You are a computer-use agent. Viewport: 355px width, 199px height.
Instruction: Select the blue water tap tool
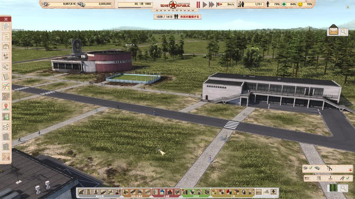(x=163, y=192)
